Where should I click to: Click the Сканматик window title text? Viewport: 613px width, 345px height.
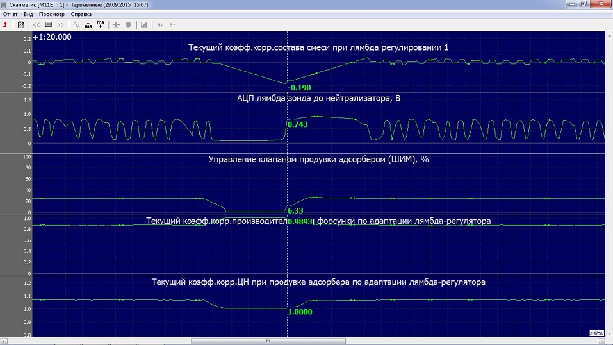pos(79,4)
